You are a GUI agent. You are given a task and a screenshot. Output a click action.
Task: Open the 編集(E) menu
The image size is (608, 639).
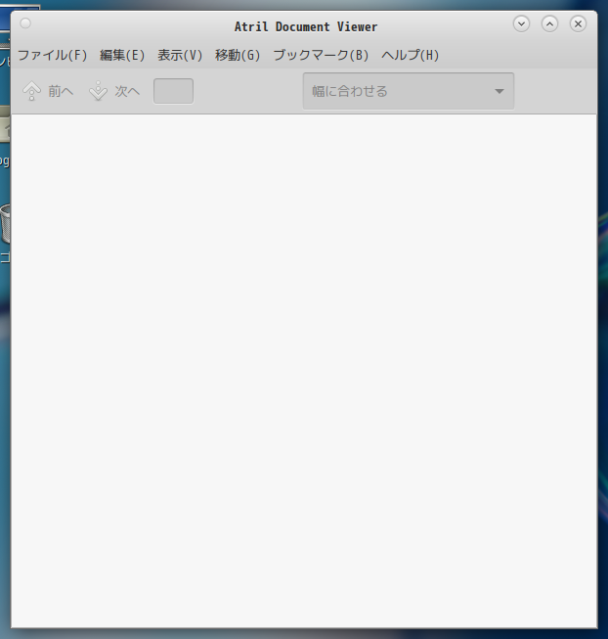pyautogui.click(x=122, y=55)
